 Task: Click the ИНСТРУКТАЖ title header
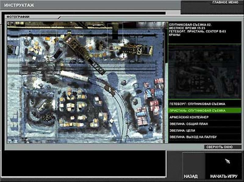tap(19, 5)
